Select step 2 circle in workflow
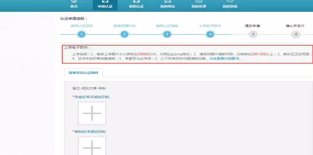 click(124, 34)
